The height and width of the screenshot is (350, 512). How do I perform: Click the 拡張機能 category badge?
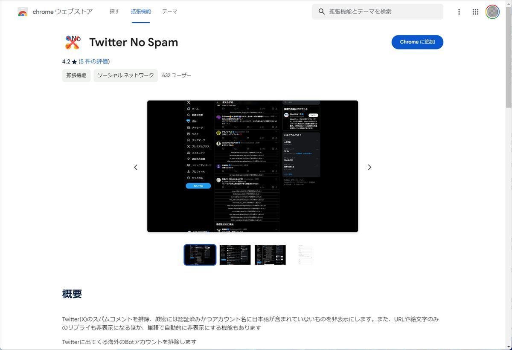point(76,75)
